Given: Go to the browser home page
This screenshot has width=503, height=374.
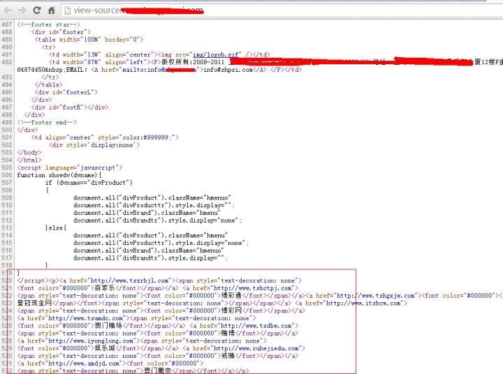Looking at the screenshot, I should pyautogui.click(x=52, y=10).
